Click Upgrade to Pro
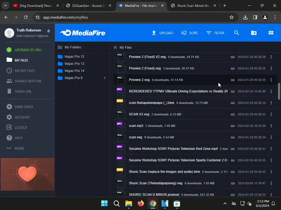Viewport: 281px width, 210px height. pos(24,50)
